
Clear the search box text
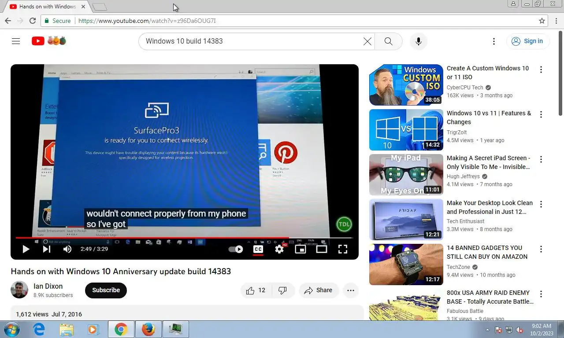367,41
